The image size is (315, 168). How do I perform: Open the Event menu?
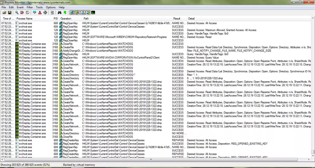click(20, 7)
